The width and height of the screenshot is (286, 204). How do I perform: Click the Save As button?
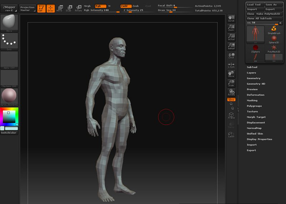coord(274,5)
